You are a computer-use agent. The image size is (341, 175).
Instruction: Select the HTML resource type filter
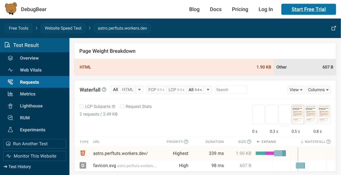[128, 90]
